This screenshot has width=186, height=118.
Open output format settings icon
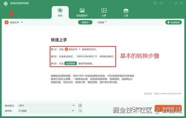click(x=80, y=105)
